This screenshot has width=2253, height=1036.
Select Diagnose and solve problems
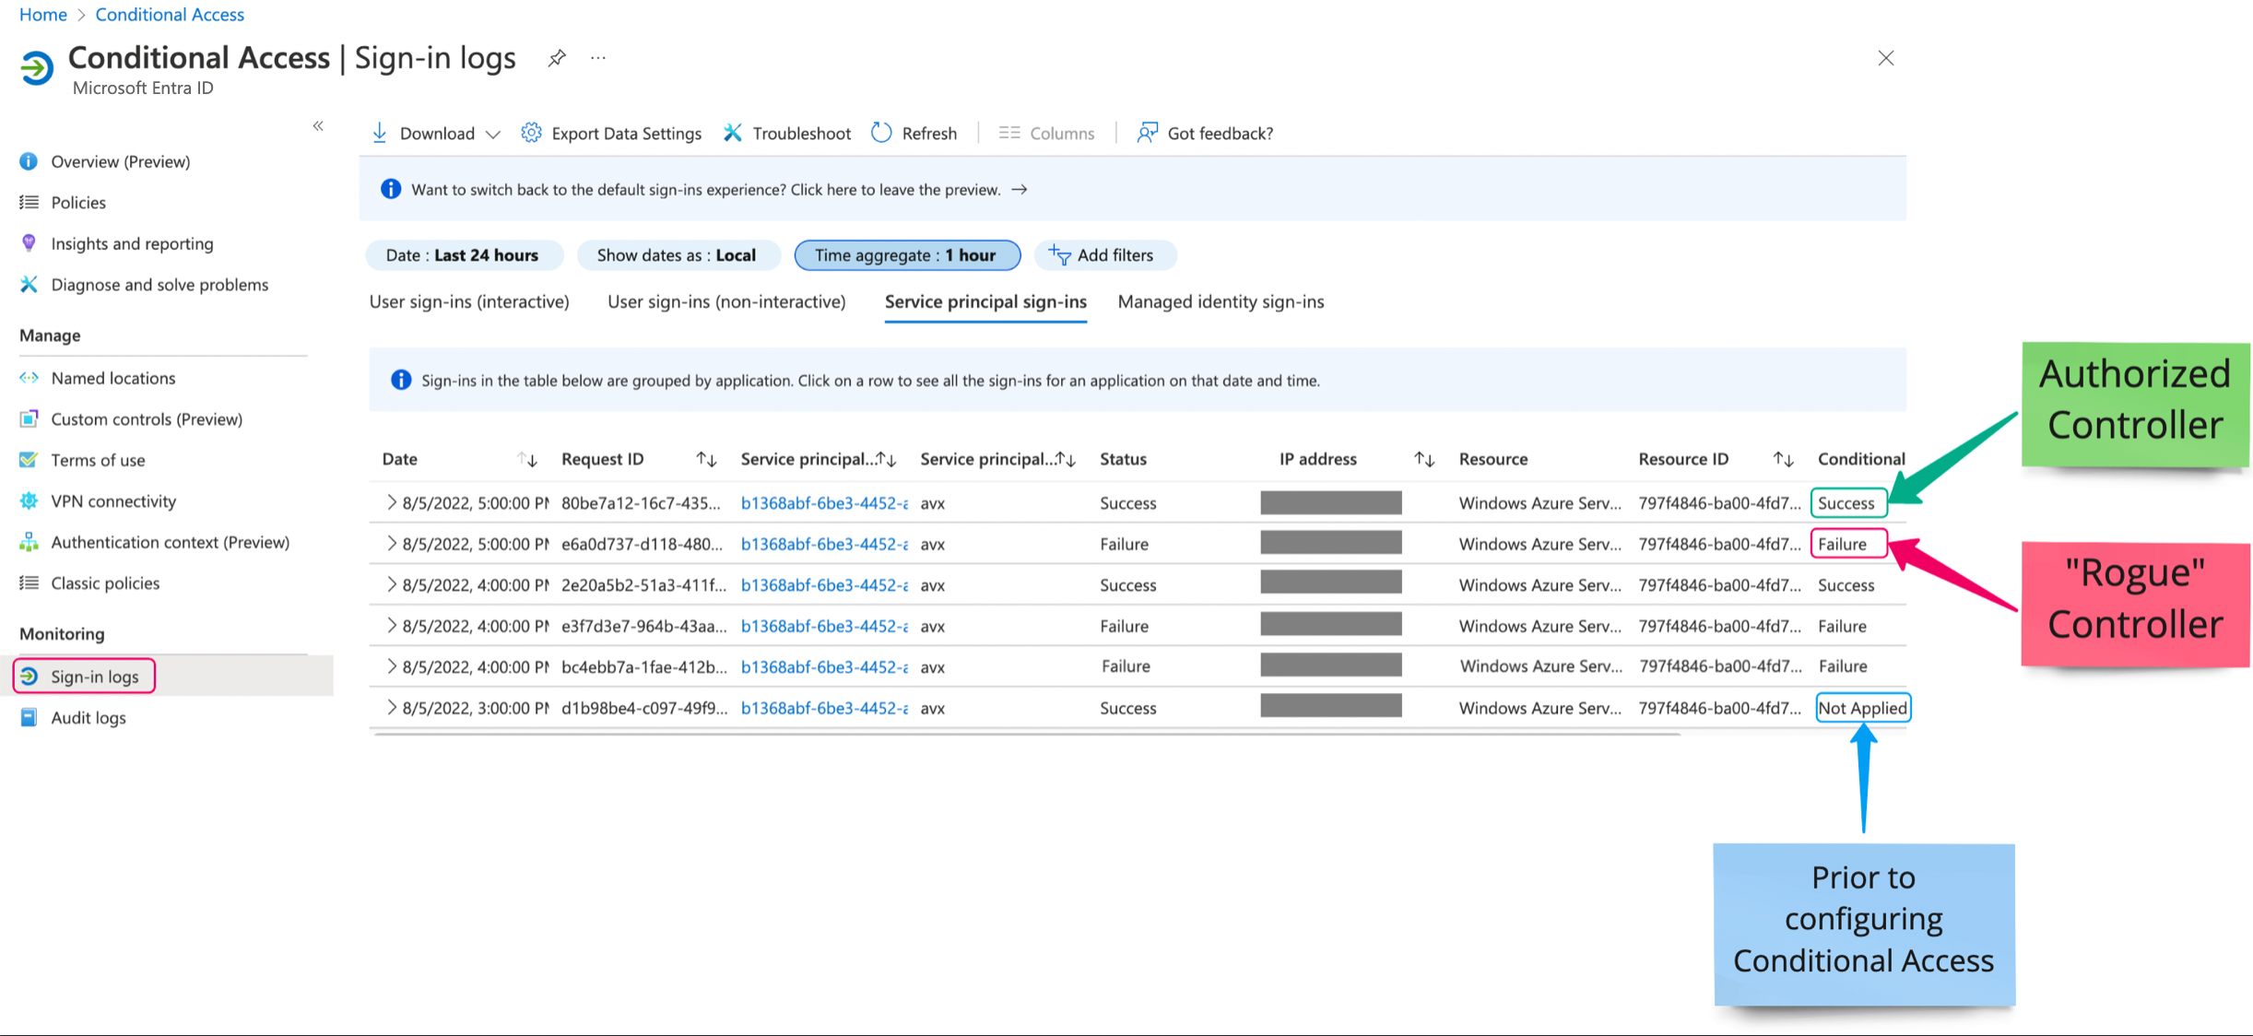pos(159,284)
